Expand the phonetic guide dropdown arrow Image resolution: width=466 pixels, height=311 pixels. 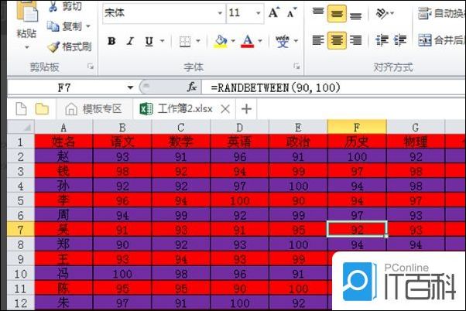point(296,41)
